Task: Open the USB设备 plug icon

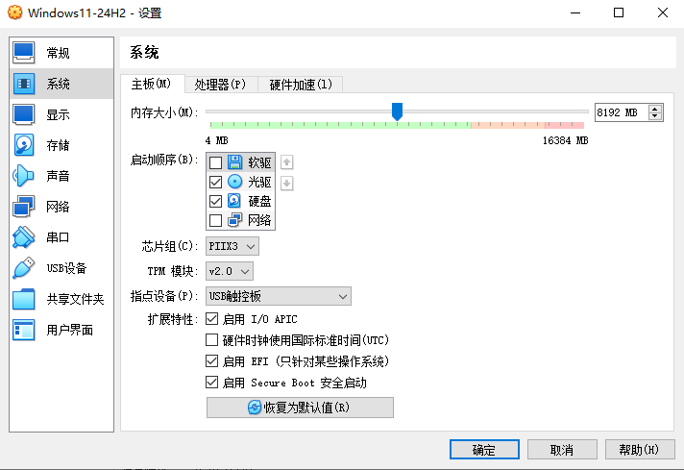Action: point(24,268)
